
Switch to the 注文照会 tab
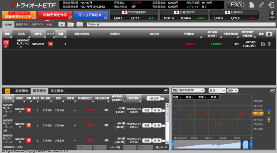(x=57, y=91)
